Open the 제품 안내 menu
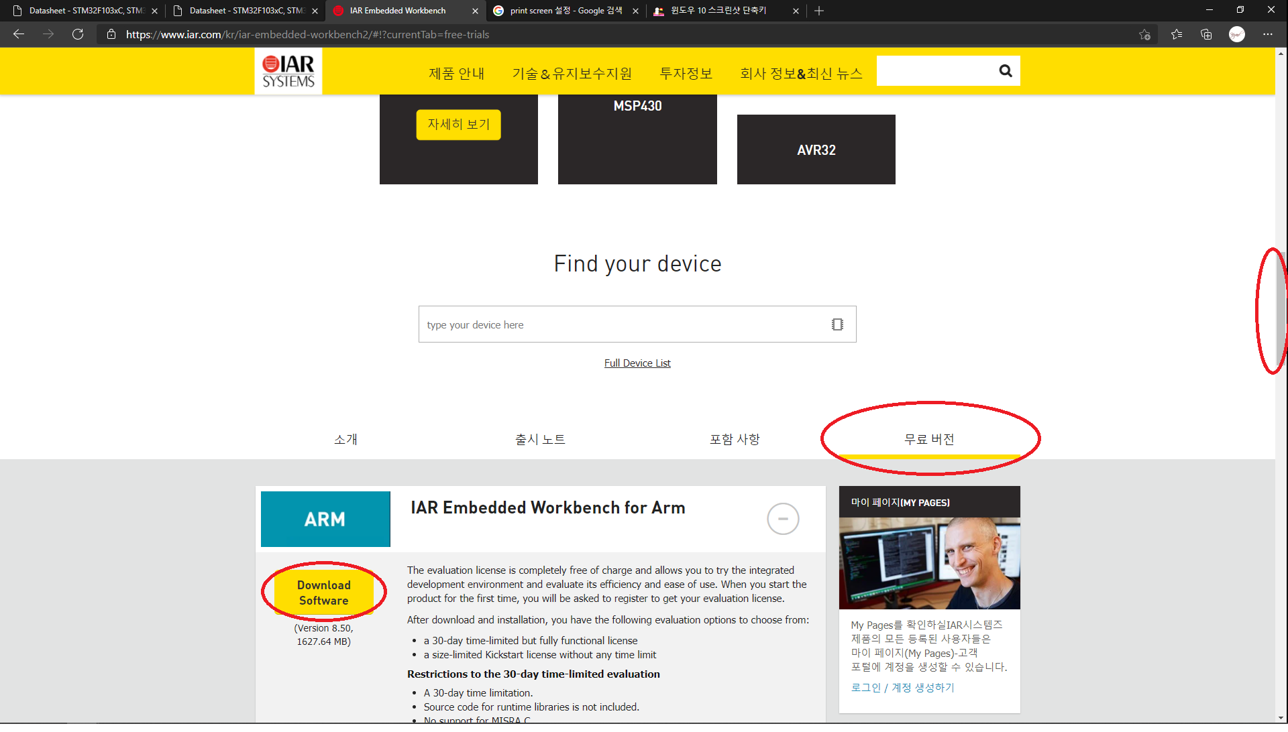Screen dimensions: 1288x732 [x=456, y=73]
